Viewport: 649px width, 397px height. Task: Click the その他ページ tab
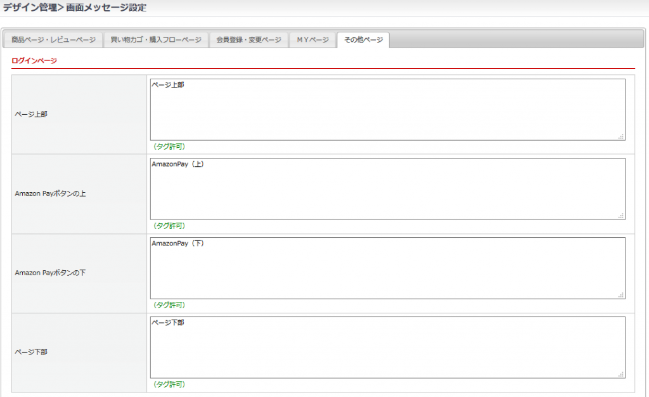(x=363, y=40)
